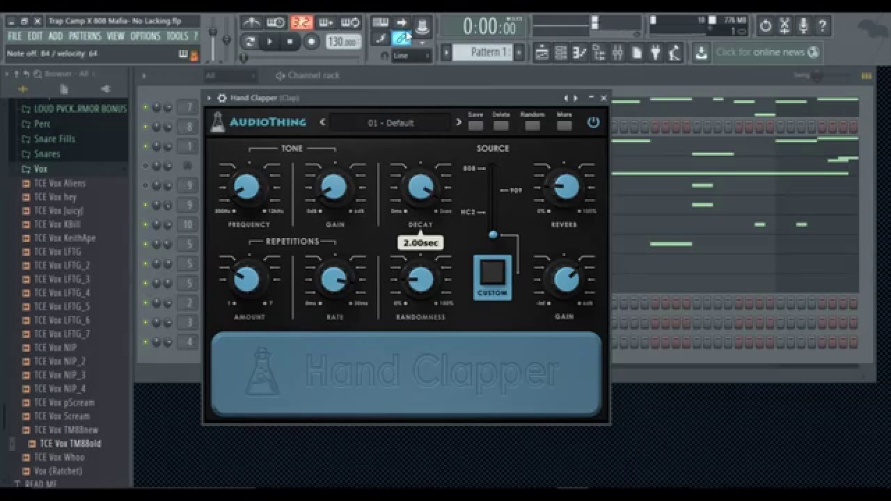Click the project info document icon
Viewport: 891px width, 501px height.
(636, 52)
